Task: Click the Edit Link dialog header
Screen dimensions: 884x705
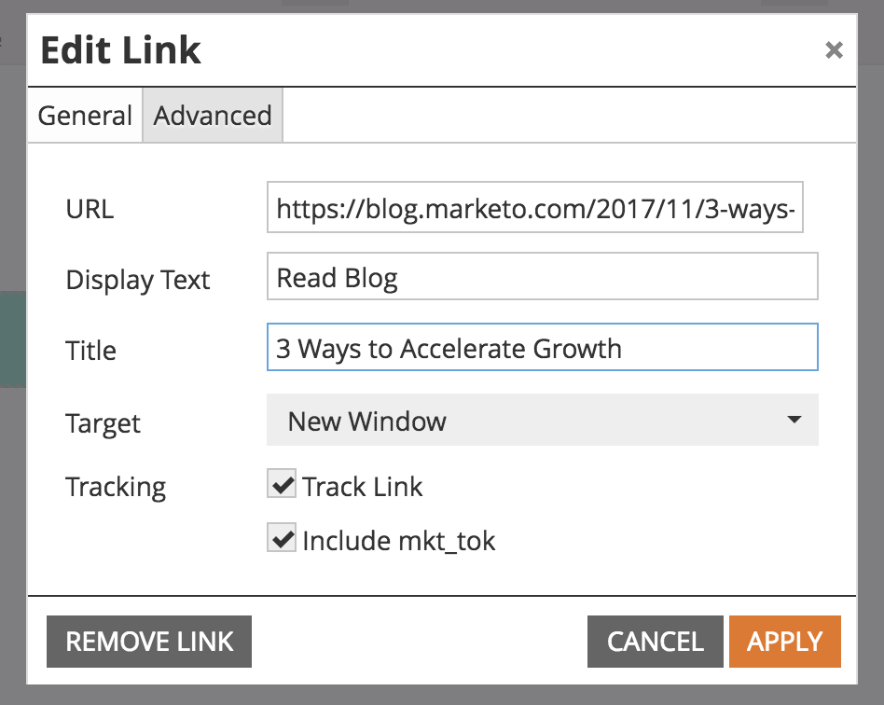Action: [x=121, y=50]
